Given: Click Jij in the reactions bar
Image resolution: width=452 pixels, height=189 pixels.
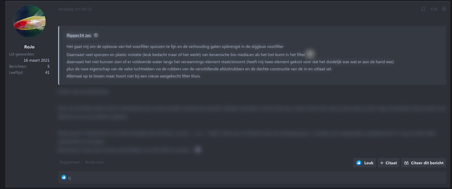Looking at the screenshot, I should (x=69, y=178).
